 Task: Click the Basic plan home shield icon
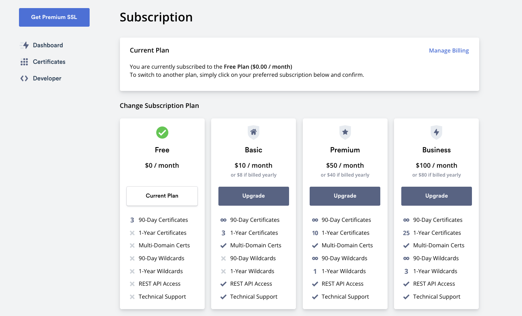pyautogui.click(x=254, y=132)
